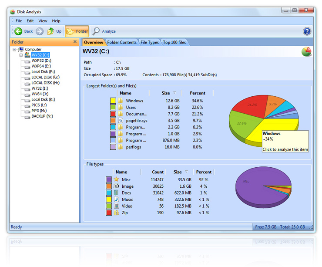Image resolution: width=322 pixels, height=267 pixels.
Task: Switch to the File Types tab
Action: click(149, 42)
